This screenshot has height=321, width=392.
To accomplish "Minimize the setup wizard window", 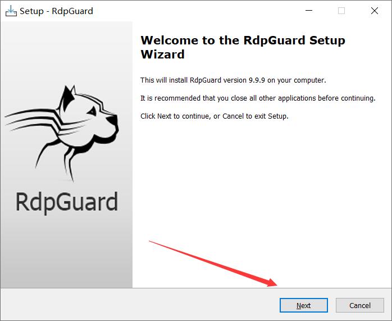I will click(309, 11).
